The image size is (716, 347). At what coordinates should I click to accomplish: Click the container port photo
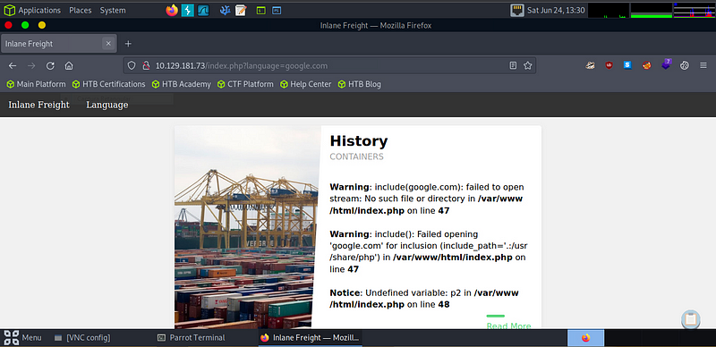point(247,227)
